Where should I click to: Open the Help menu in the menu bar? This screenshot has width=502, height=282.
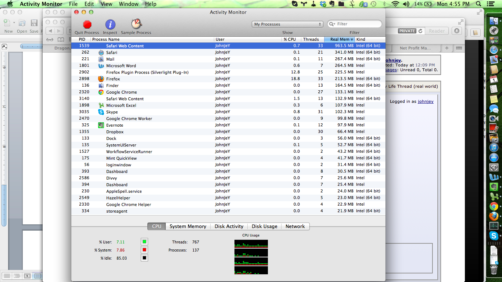[151, 4]
